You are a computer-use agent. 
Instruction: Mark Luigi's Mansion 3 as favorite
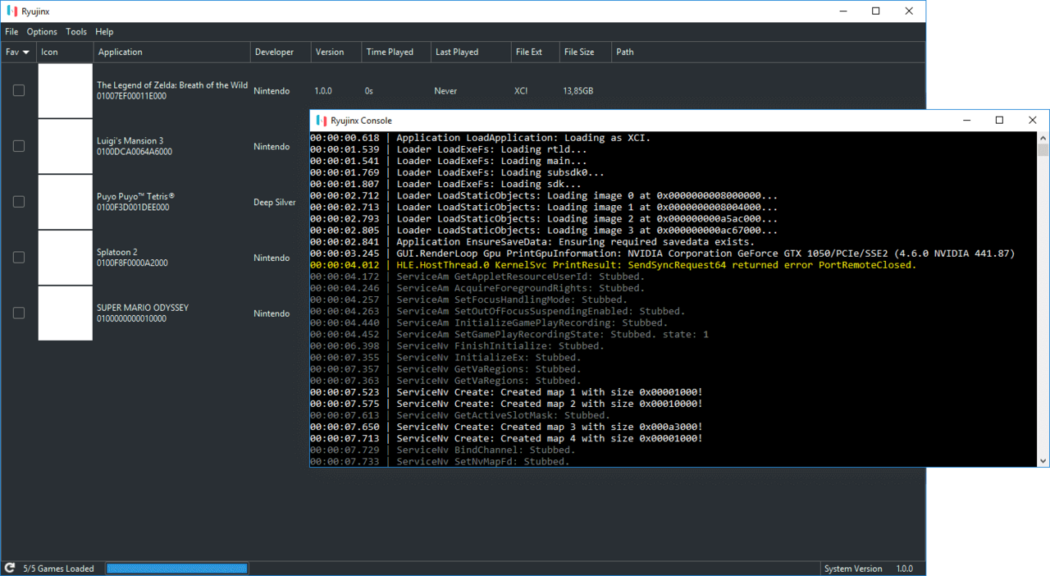(19, 146)
